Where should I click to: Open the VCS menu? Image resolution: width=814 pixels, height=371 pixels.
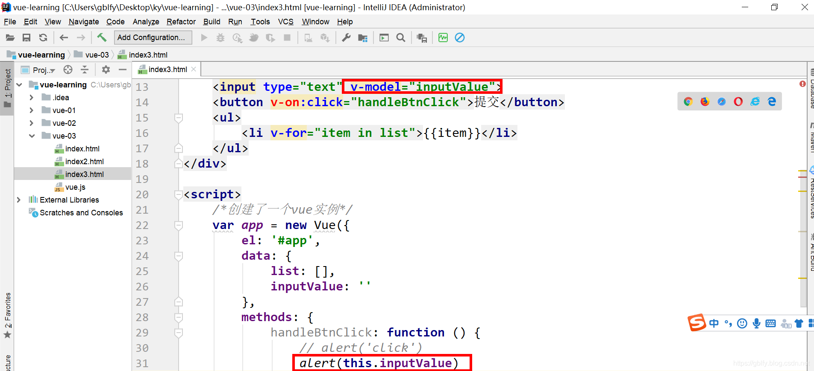(286, 22)
